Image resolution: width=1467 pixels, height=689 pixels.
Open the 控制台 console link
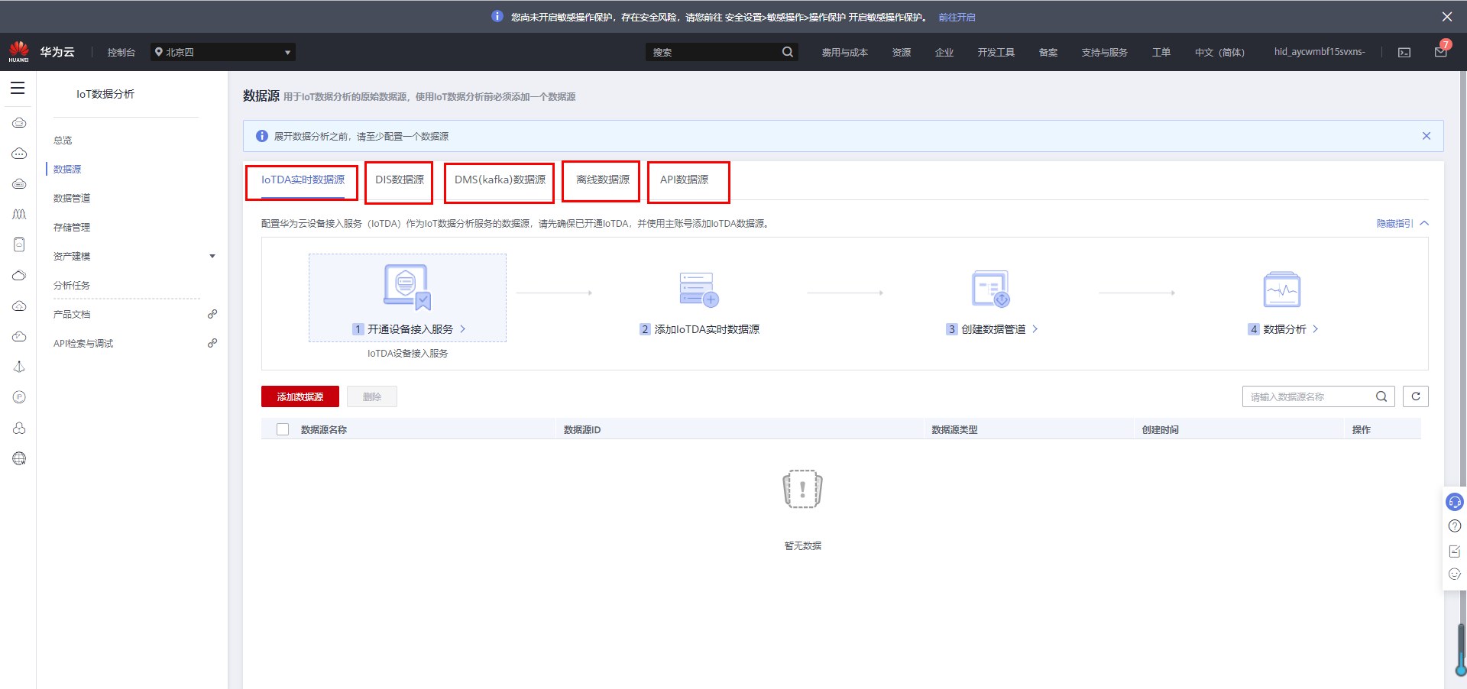121,52
